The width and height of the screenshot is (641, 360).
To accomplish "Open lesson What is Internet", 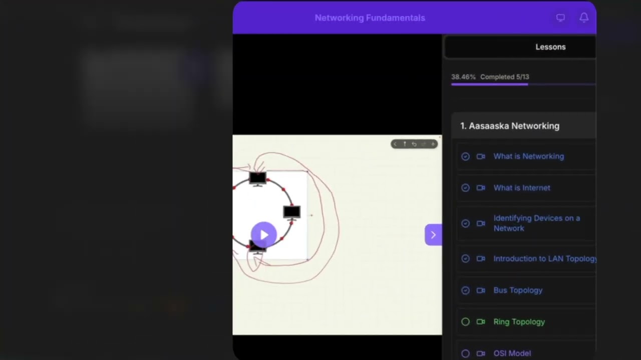I will (x=521, y=188).
